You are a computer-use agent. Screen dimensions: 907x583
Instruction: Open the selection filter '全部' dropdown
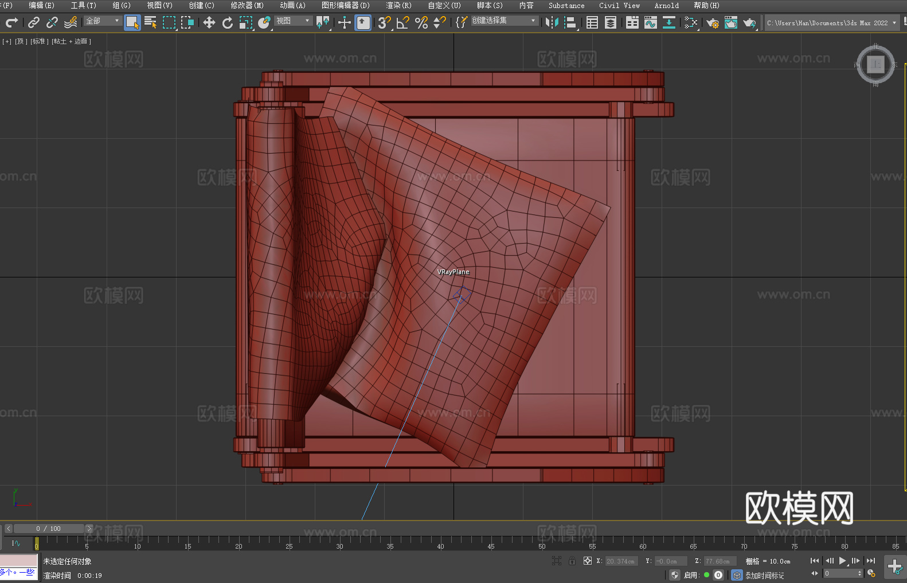103,21
